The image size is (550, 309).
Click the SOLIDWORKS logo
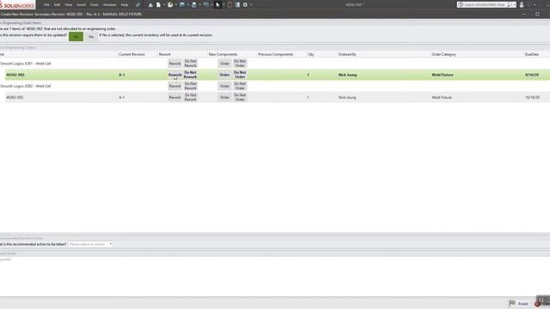[x=17, y=5]
